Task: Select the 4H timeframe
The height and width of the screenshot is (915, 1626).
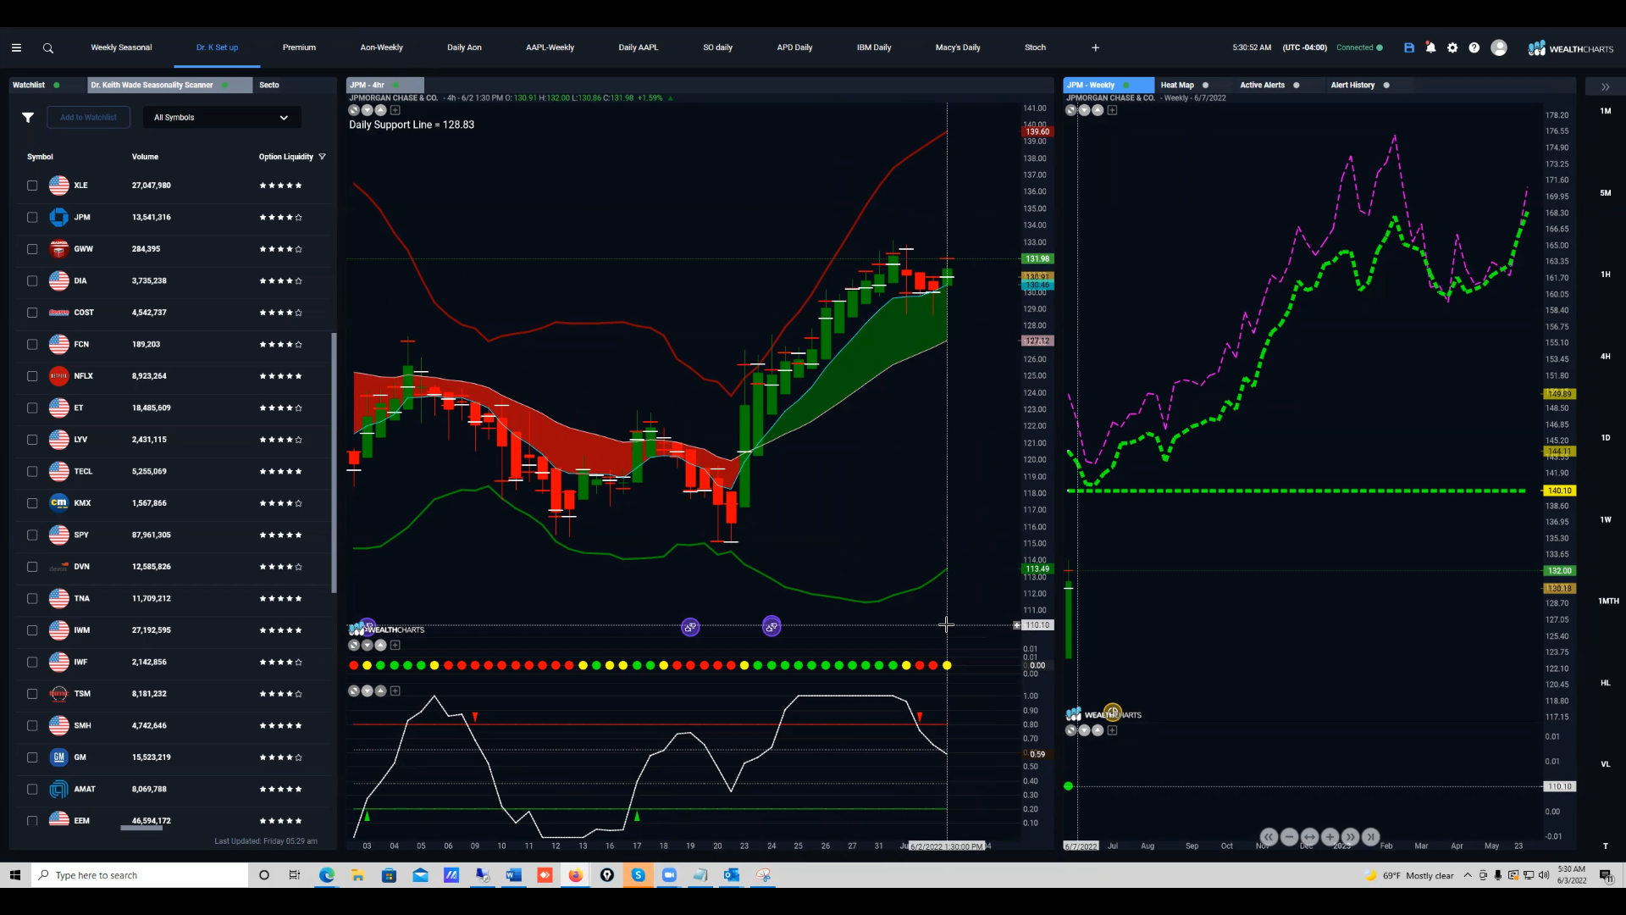Action: pos(1605,357)
